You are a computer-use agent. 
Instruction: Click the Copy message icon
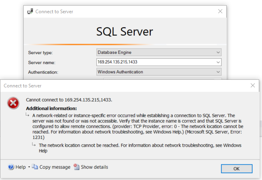click(x=35, y=167)
